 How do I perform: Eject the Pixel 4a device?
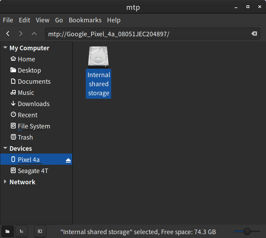coord(68,160)
